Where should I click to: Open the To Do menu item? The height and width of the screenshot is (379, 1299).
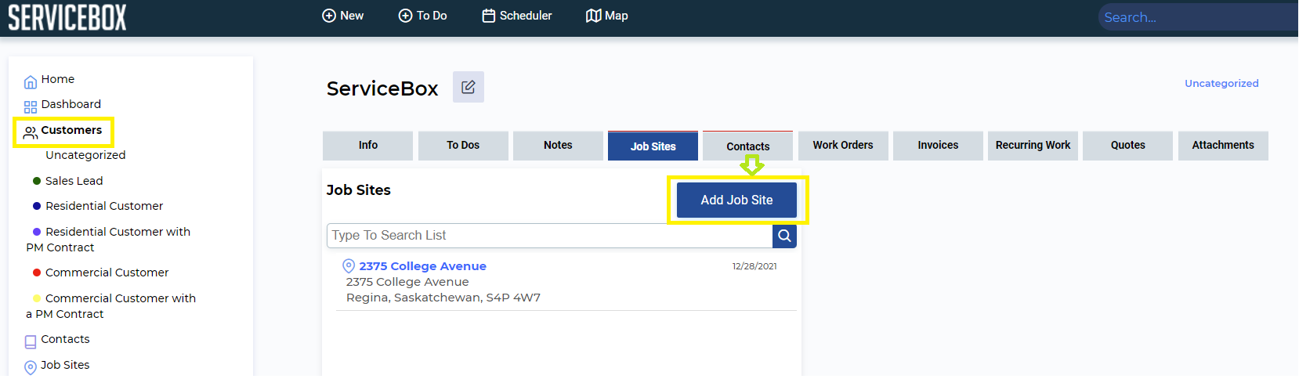423,16
